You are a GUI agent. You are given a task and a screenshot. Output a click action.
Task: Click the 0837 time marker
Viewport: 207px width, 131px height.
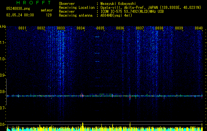click(x=140, y=28)
